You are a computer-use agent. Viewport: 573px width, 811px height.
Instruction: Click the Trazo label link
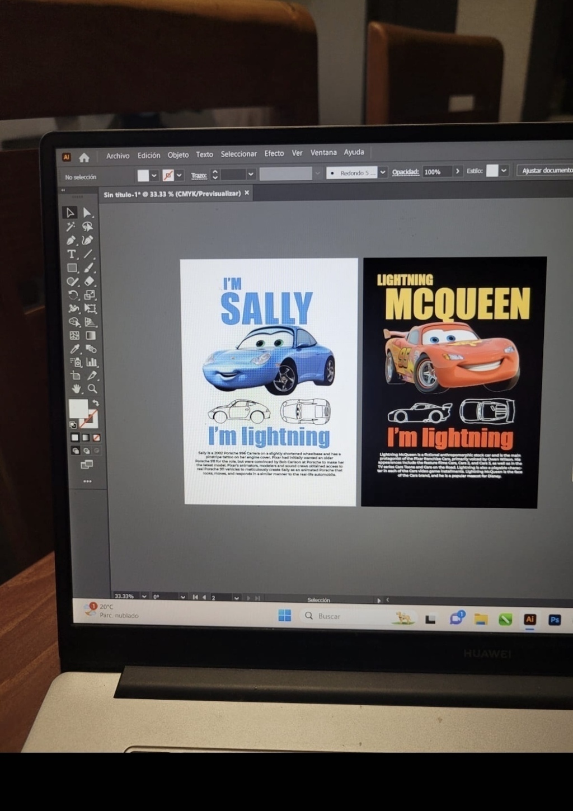pyautogui.click(x=199, y=175)
